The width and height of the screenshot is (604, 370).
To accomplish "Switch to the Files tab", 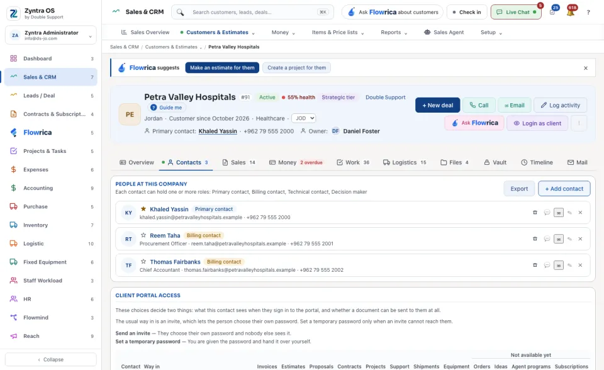I will tap(454, 162).
